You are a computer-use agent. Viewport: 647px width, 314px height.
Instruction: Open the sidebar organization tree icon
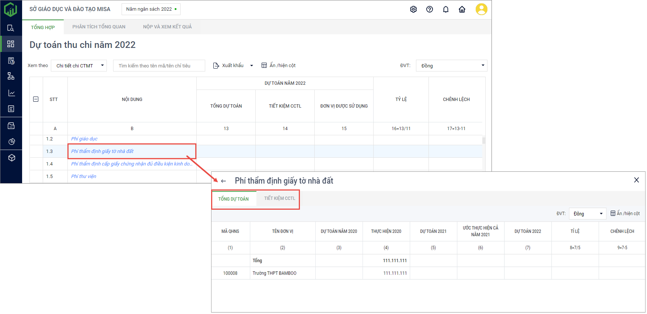click(x=11, y=76)
